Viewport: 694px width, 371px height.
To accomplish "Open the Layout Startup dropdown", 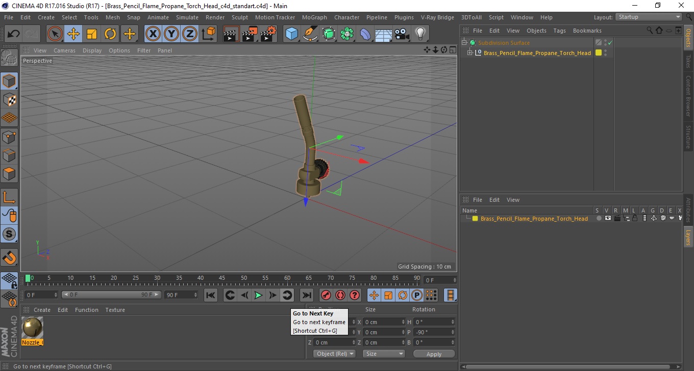I will click(x=649, y=17).
